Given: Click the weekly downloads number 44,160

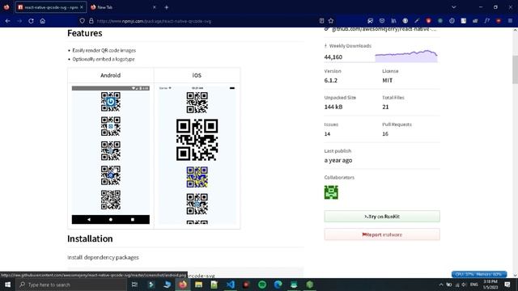Looking at the screenshot, I should pos(333,57).
